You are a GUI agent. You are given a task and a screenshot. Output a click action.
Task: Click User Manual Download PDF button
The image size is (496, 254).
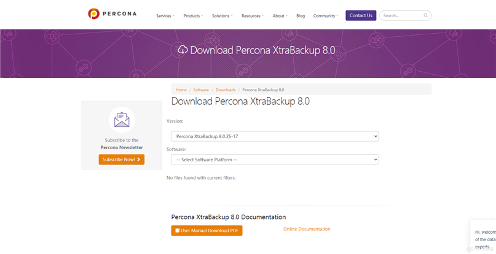[x=207, y=230]
